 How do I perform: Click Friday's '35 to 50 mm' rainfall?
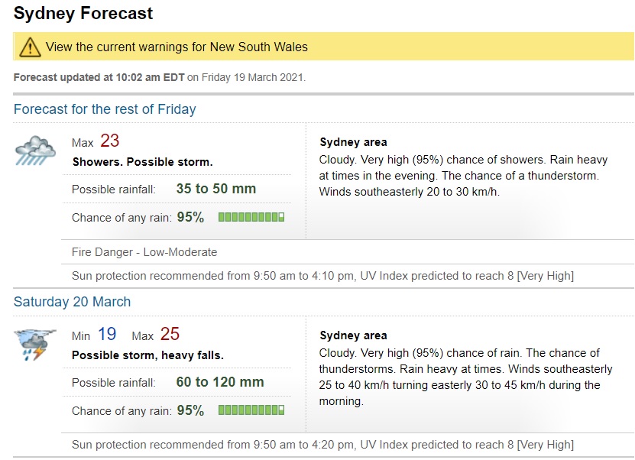click(x=216, y=189)
